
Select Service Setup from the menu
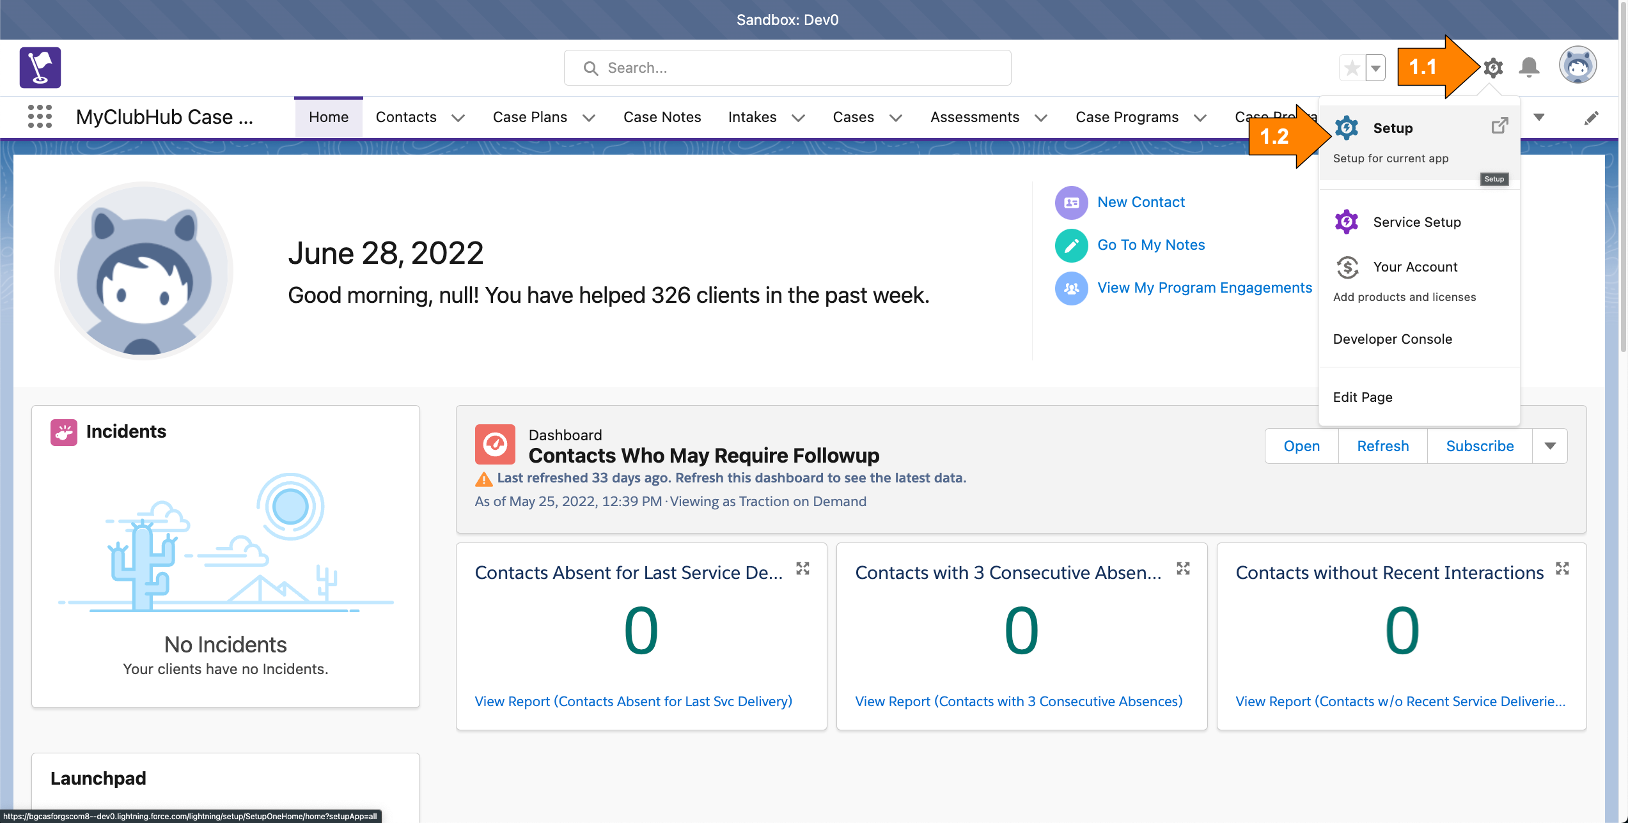1416,222
